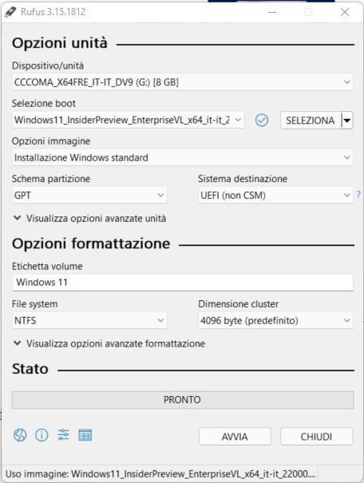This screenshot has height=483, width=364.
Task: Open the File system NTFS dropdown
Action: (89, 320)
